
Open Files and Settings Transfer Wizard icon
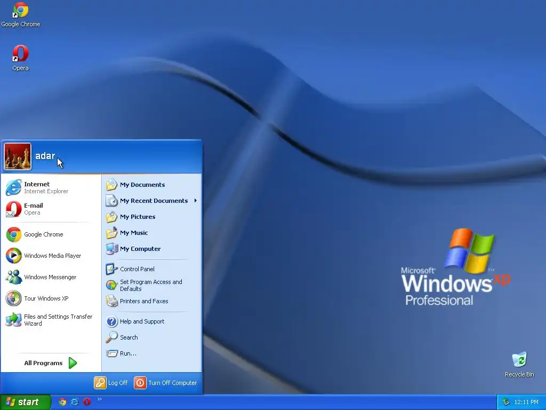pos(14,320)
